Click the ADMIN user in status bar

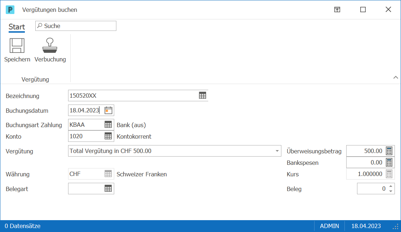(329, 226)
